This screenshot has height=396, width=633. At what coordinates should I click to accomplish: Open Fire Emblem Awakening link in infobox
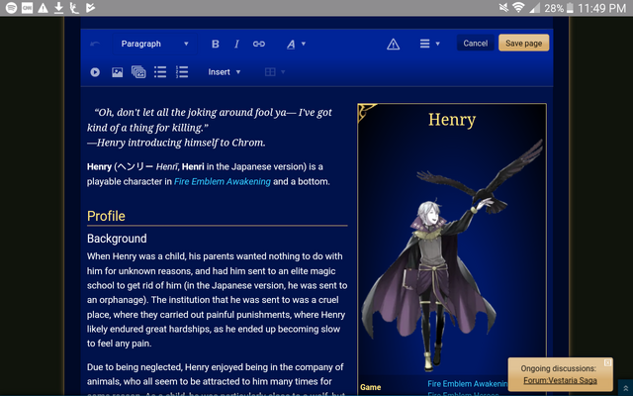[468, 383]
